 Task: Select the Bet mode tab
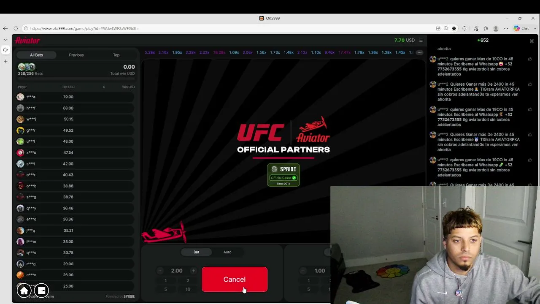(196, 252)
